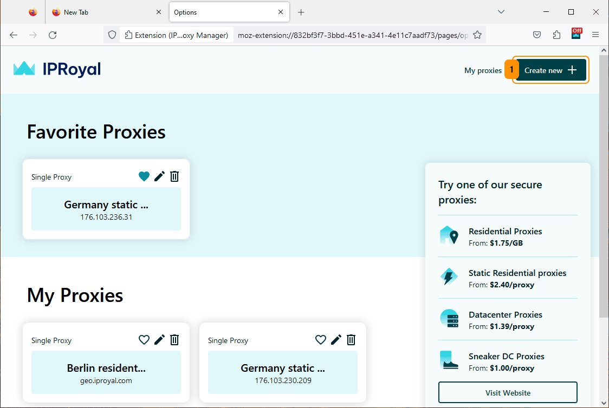The height and width of the screenshot is (408, 609).
Task: Delete the Berlin resident proxy with trash icon
Action: click(x=175, y=340)
